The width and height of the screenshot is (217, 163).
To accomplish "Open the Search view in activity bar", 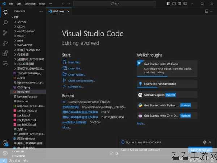I will click(x=5, y=23).
